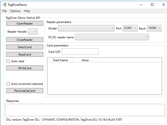Click the ReadCard button
This screenshot has width=167, height=125.
point(25,54)
